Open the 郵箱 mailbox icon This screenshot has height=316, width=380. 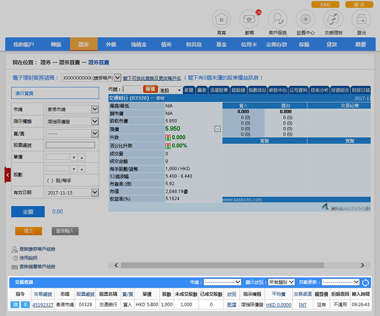tap(249, 19)
